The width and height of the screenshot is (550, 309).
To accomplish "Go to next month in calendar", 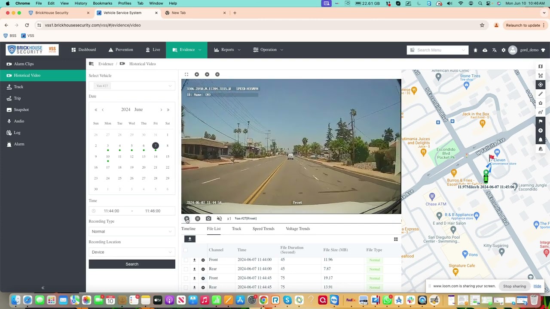I will 161,110.
